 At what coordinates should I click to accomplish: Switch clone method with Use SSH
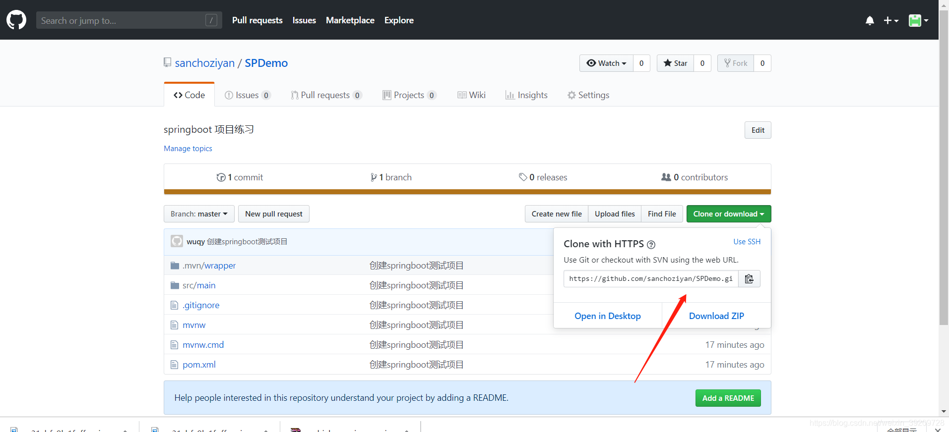tap(747, 242)
